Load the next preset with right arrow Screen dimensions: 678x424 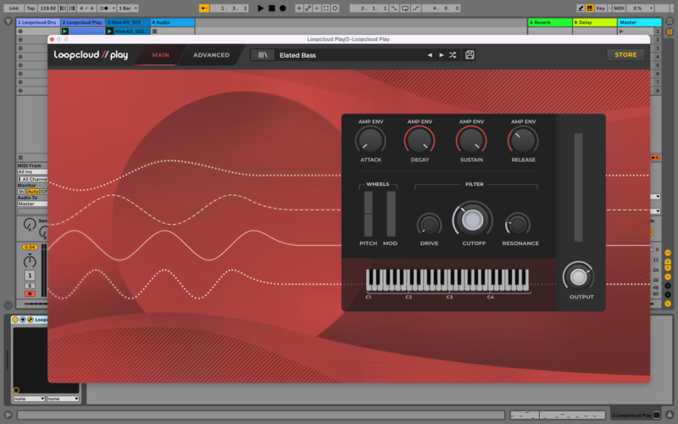point(441,55)
